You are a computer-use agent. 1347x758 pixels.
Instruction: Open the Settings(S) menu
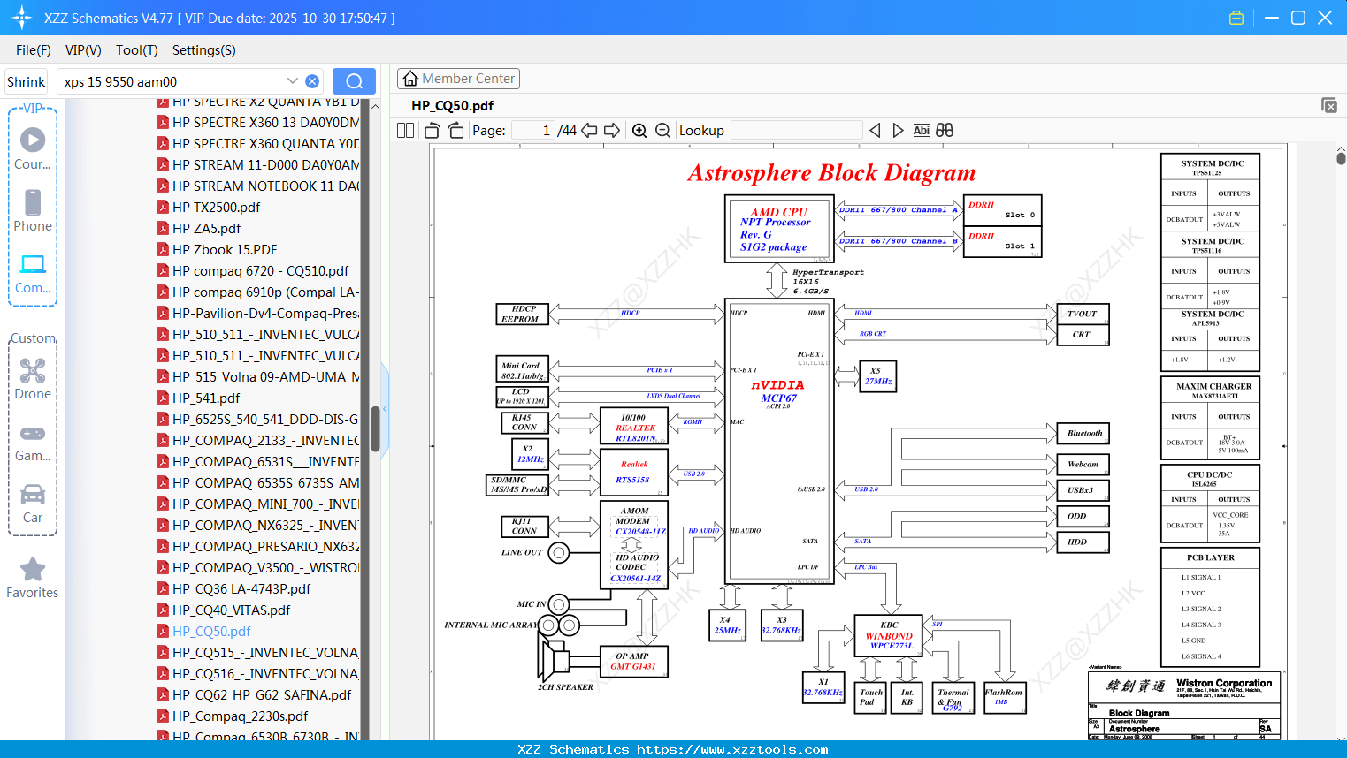click(x=204, y=50)
